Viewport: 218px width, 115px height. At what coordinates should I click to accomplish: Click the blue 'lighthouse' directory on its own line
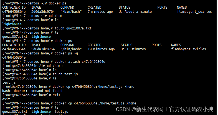[x=12, y=24]
